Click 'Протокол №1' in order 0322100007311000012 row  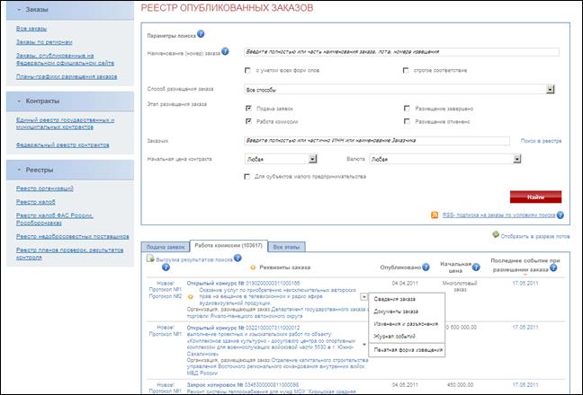(x=166, y=334)
